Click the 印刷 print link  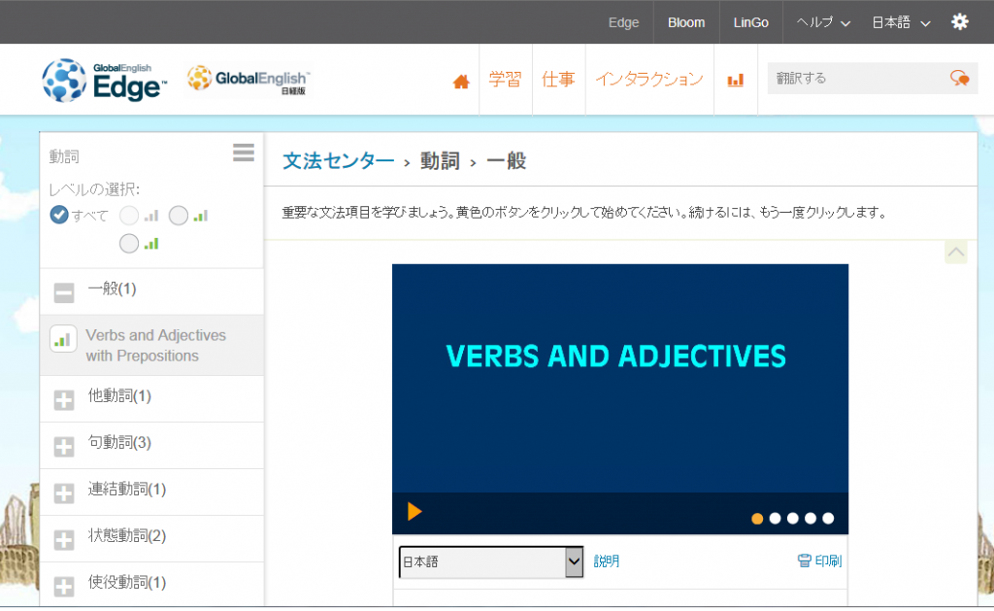819,560
